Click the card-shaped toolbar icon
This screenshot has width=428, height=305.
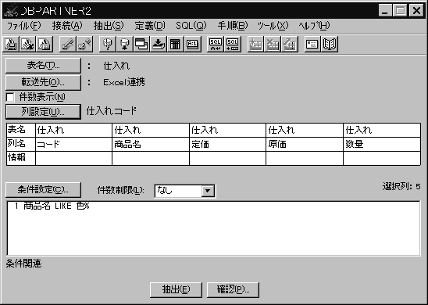click(312, 44)
